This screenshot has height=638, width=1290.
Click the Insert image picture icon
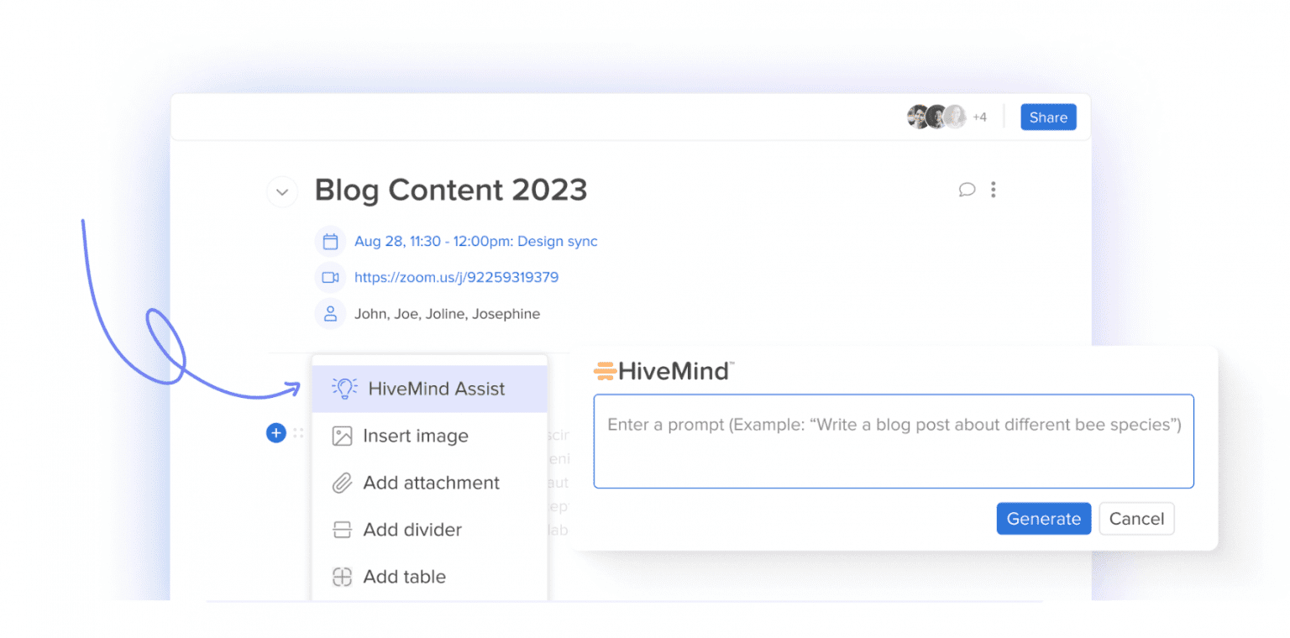(341, 436)
